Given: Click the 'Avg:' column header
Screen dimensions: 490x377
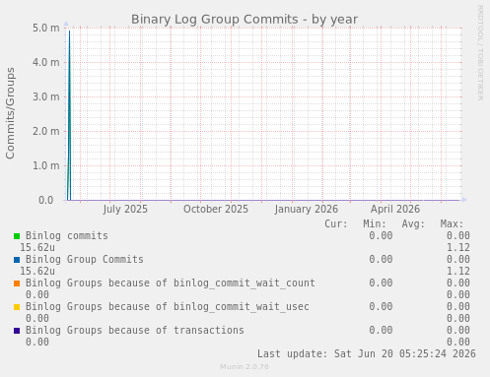Looking at the screenshot, I should (x=413, y=224).
